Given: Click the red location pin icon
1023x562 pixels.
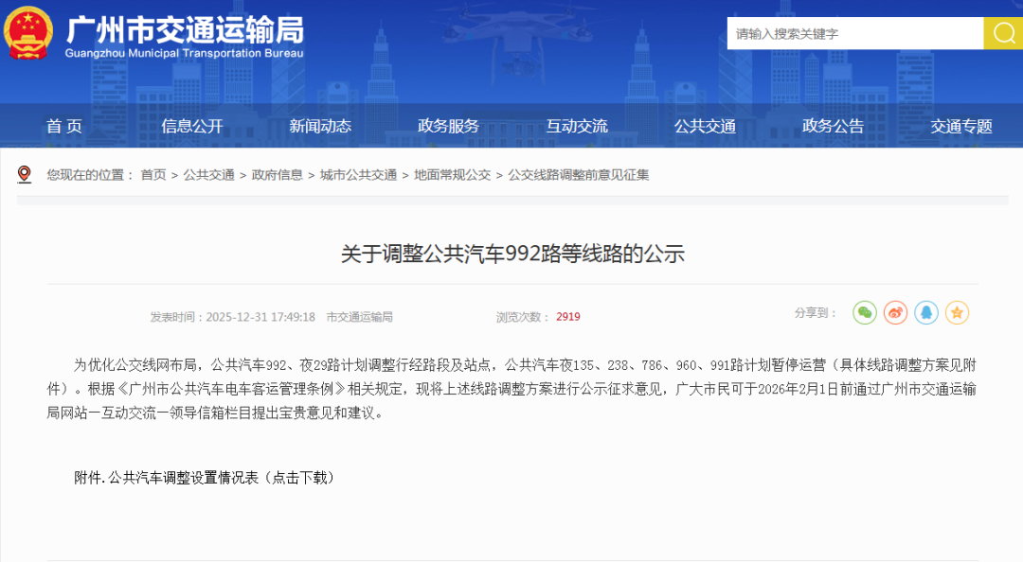Looking at the screenshot, I should (25, 174).
